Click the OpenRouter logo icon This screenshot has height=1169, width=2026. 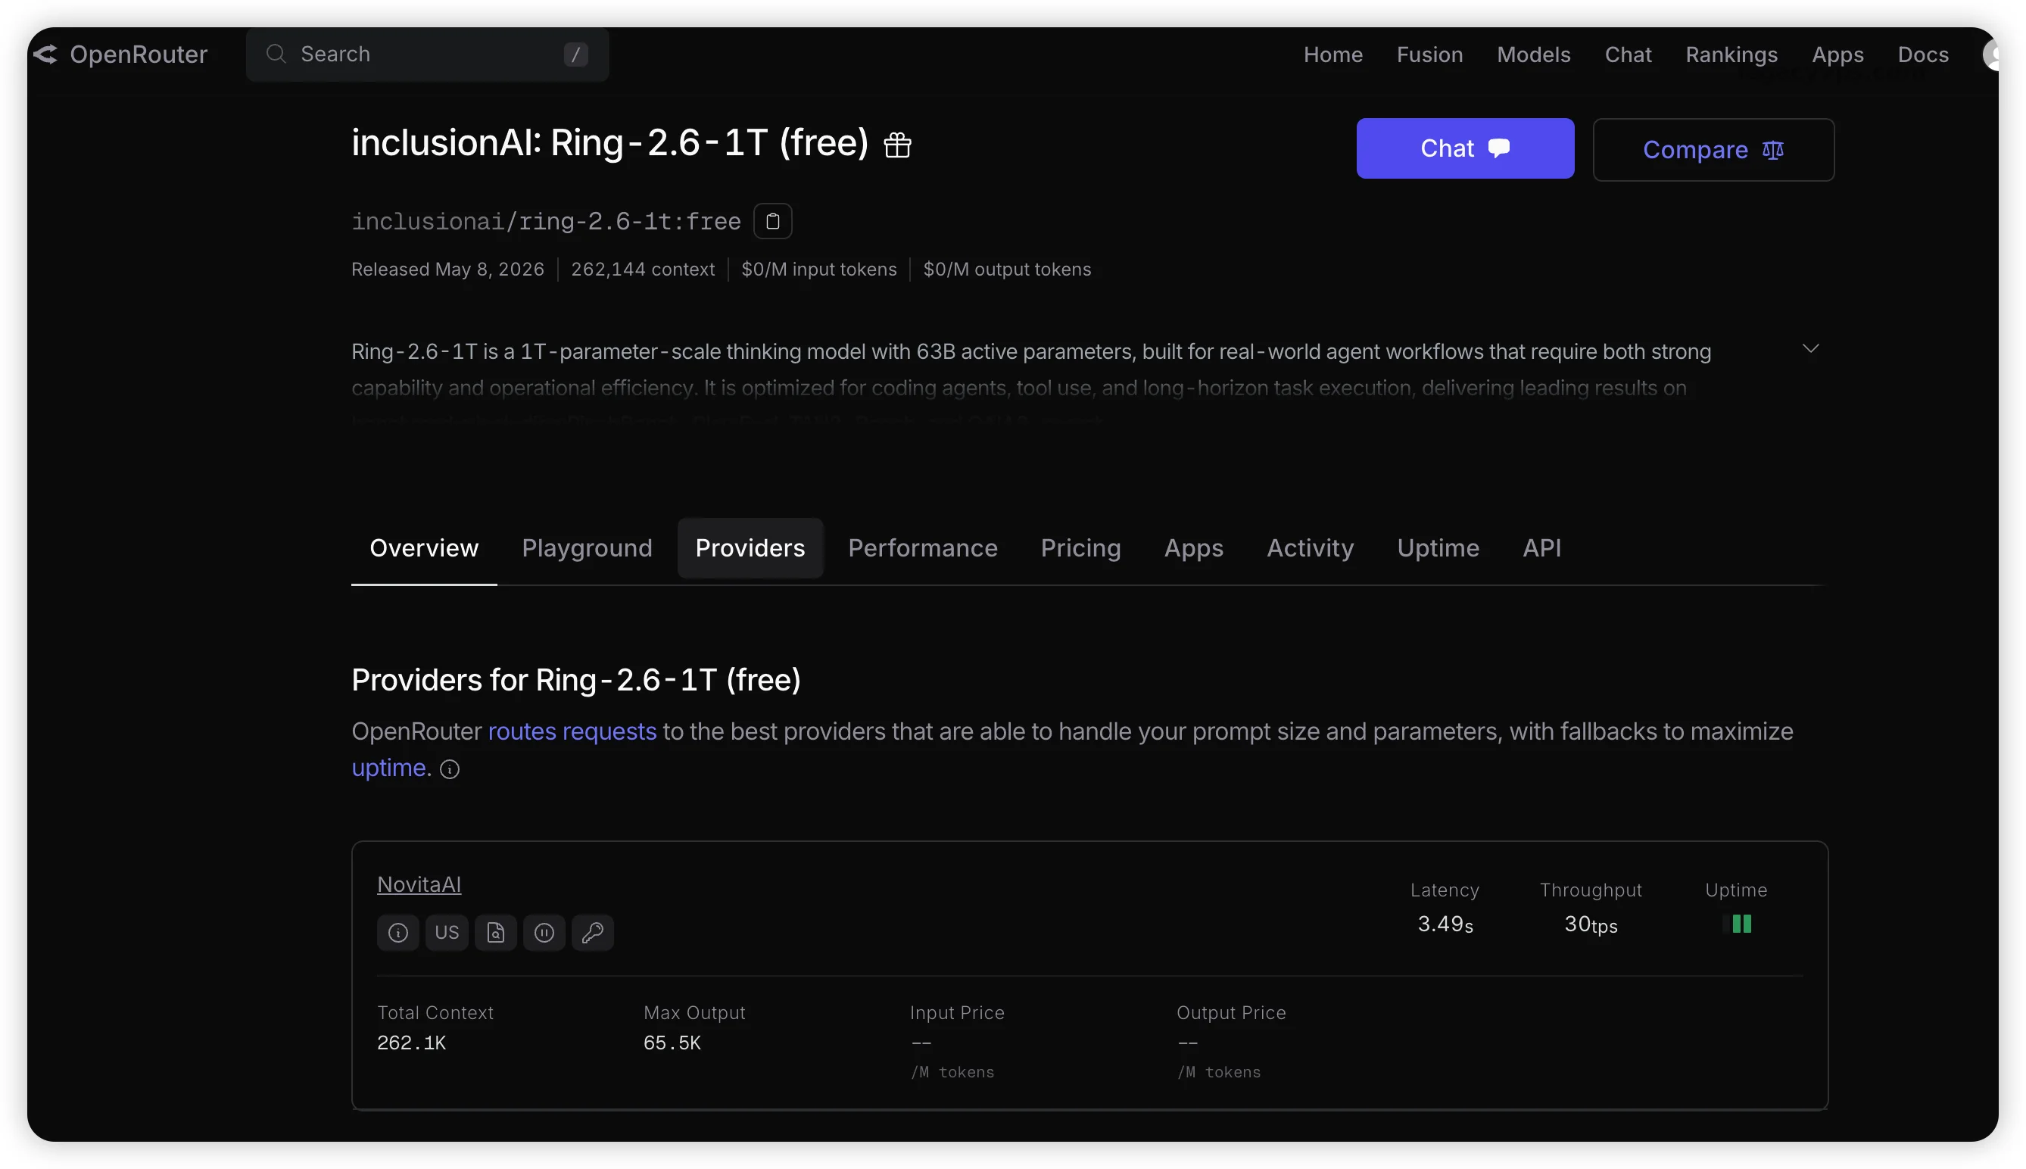point(45,54)
